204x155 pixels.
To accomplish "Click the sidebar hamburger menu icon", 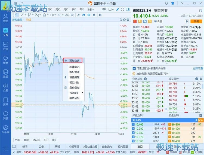I will click(5, 149).
